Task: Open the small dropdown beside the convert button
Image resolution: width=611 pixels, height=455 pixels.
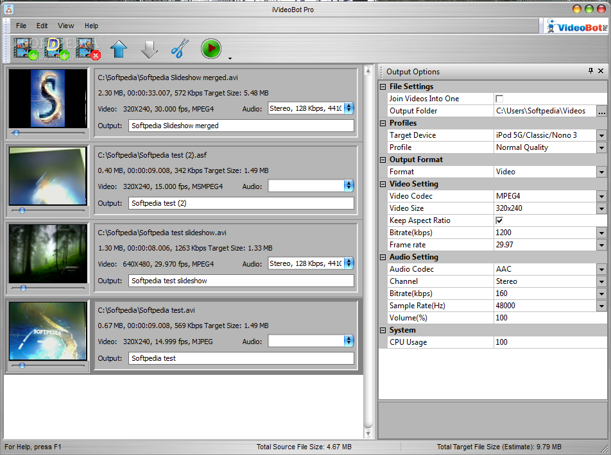Action: [230, 58]
